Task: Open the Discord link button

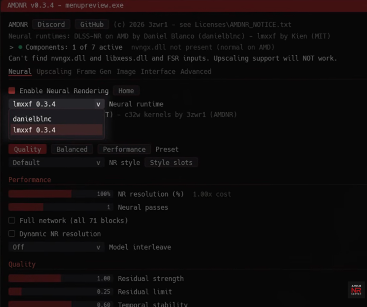Action: (51, 24)
